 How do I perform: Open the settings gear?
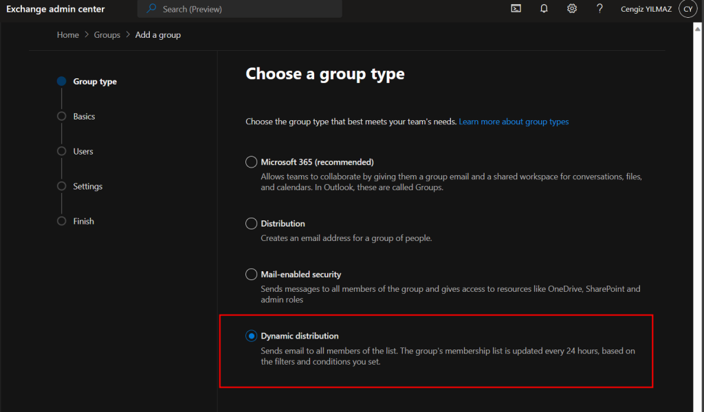point(572,9)
